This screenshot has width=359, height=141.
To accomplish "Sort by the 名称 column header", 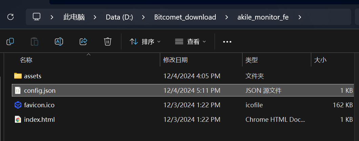I will tap(26, 60).
